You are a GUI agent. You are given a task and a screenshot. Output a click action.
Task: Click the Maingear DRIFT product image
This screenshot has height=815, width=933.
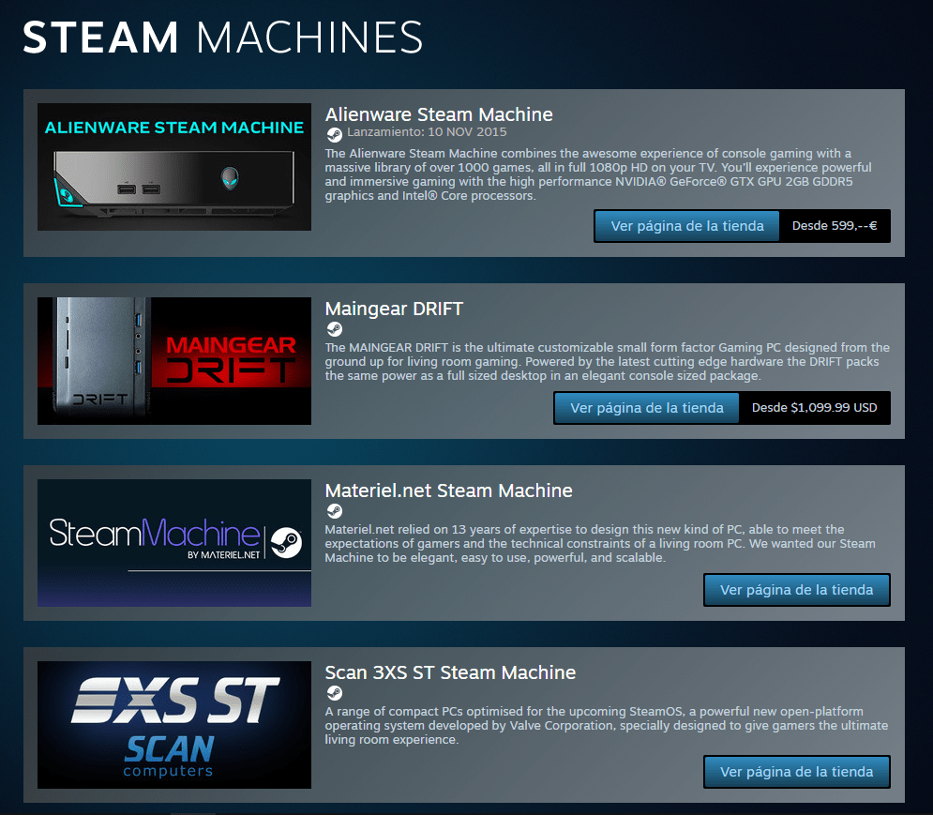tap(174, 361)
